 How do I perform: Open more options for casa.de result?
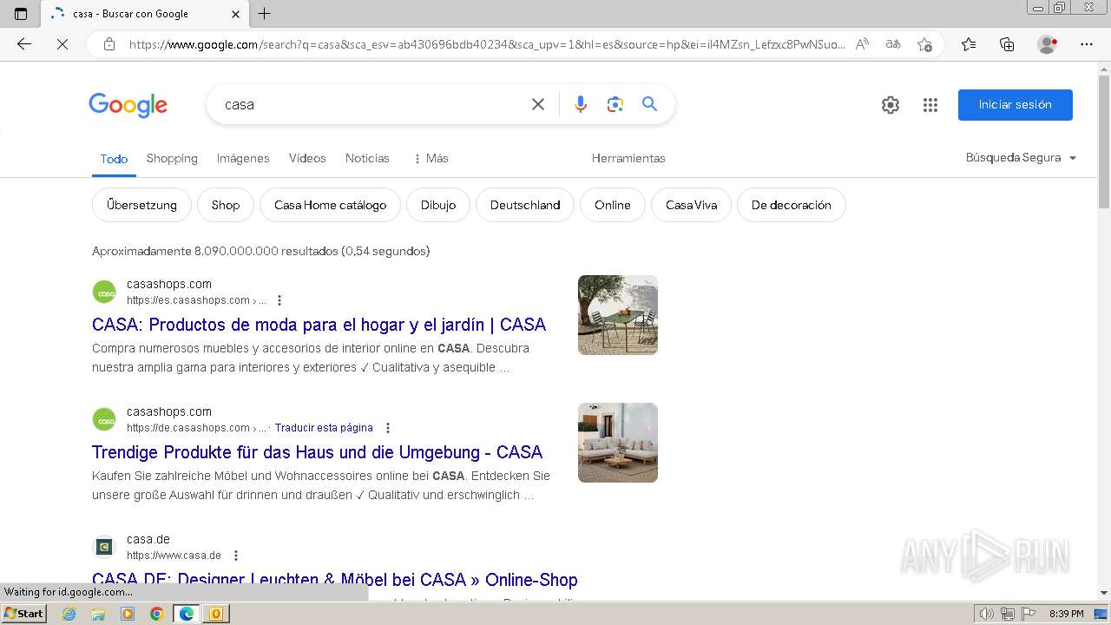click(236, 556)
